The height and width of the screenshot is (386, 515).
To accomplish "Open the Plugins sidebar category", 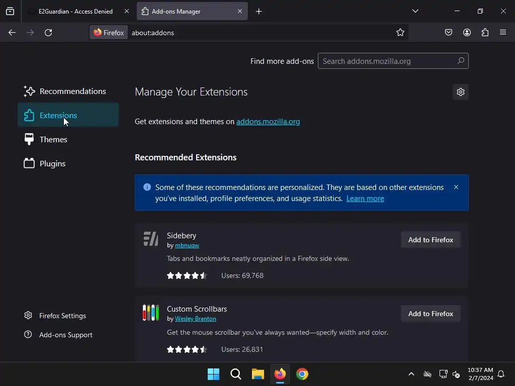I will (x=68, y=163).
